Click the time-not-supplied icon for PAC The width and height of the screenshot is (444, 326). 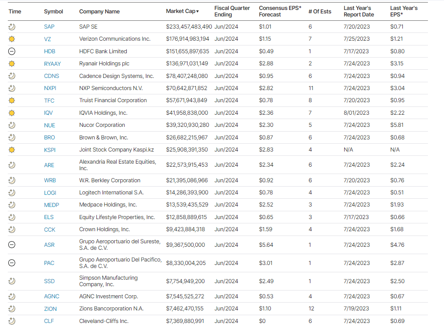(12, 263)
